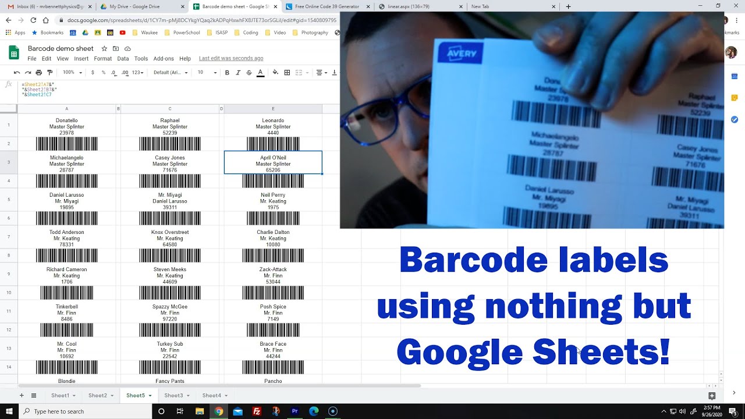
Task: Click the Print icon in the Sheets toolbar
Action: pos(38,73)
